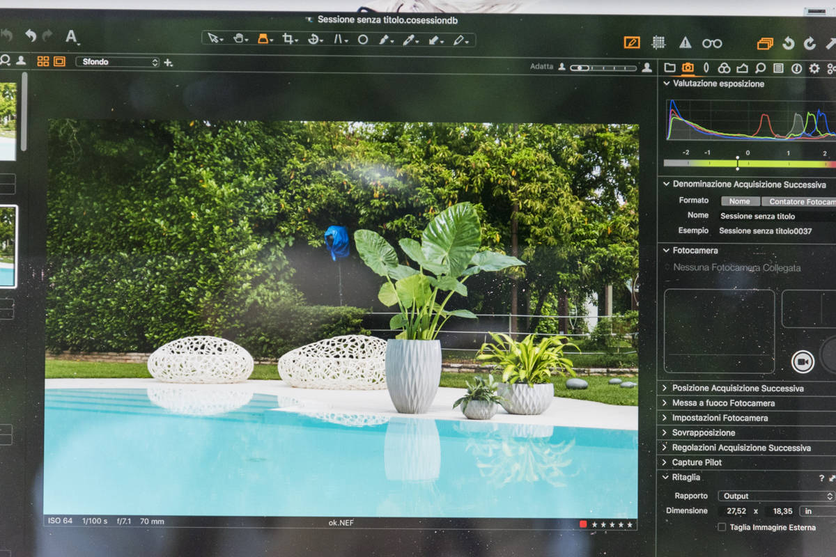
Task: Expand the Messa a fuoco Fotocamera section
Action: pyautogui.click(x=722, y=403)
